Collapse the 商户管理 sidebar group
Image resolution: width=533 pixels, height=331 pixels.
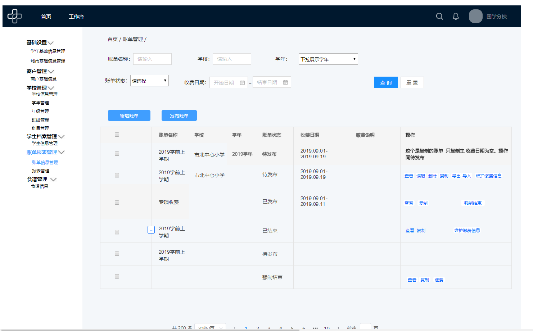point(51,72)
